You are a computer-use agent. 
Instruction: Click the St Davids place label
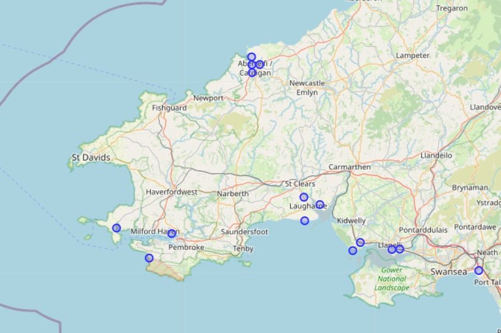[91, 158]
